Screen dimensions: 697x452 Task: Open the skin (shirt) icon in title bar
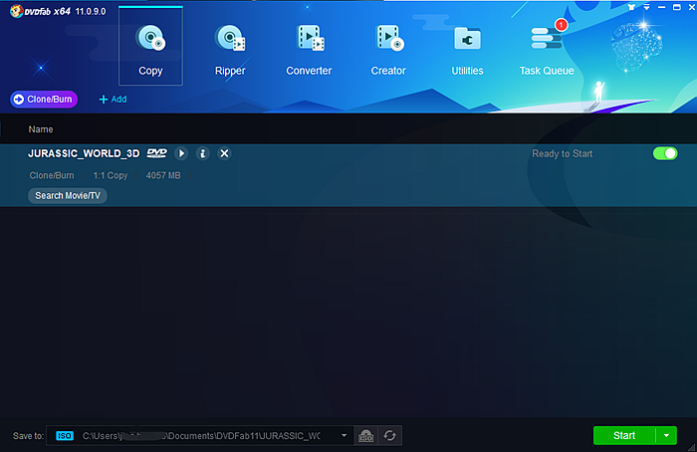coord(631,7)
